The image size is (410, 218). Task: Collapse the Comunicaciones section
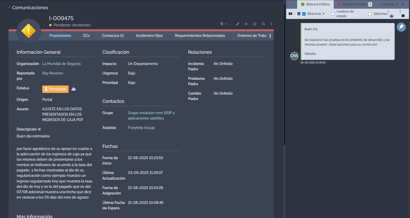pos(9,8)
